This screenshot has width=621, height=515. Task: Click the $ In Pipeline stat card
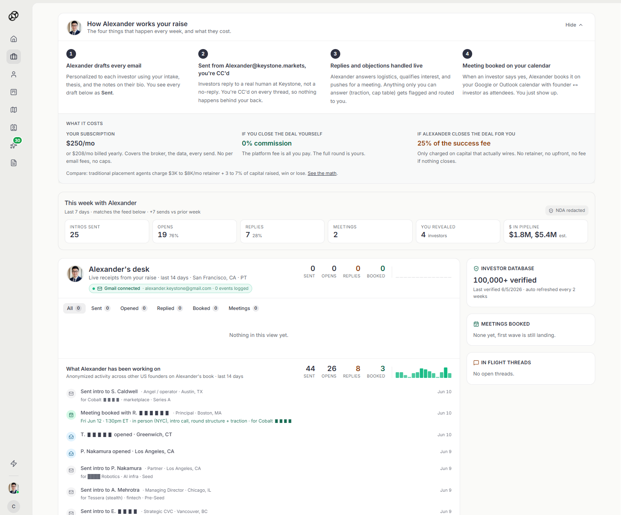[x=545, y=231]
